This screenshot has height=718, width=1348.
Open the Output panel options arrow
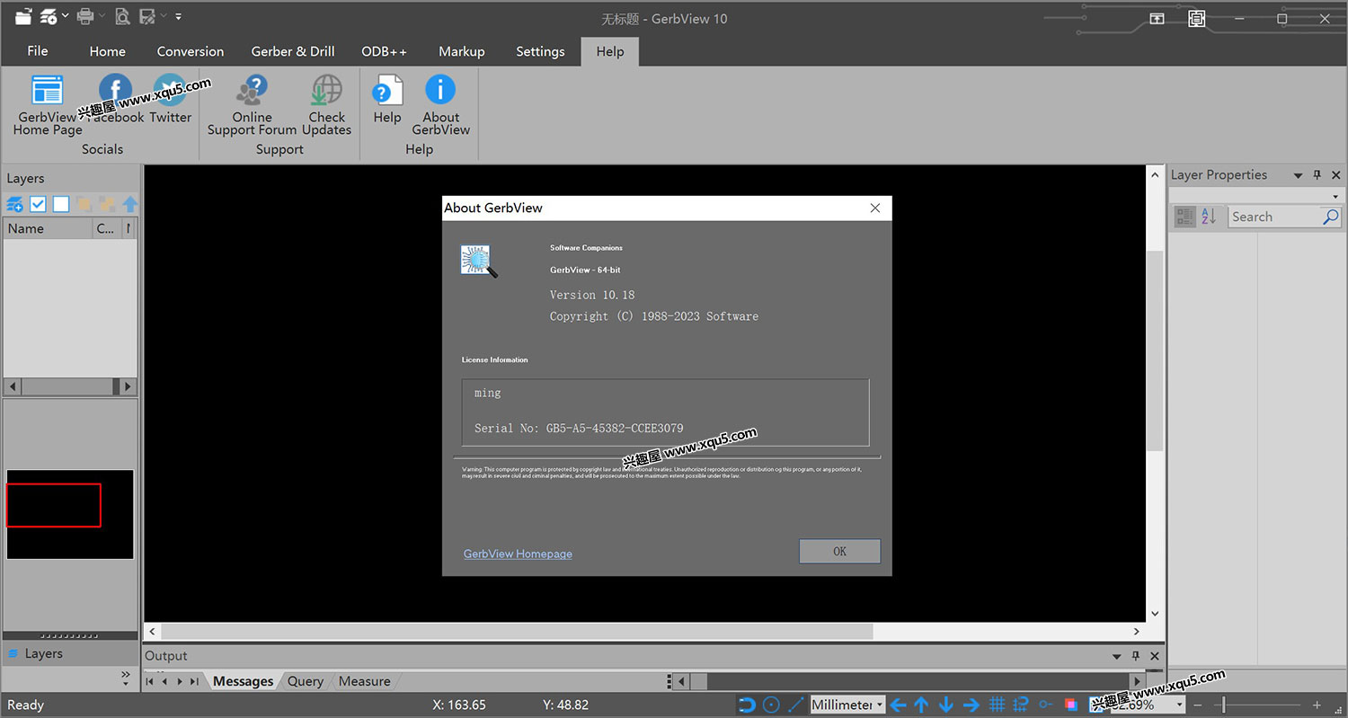(1117, 656)
